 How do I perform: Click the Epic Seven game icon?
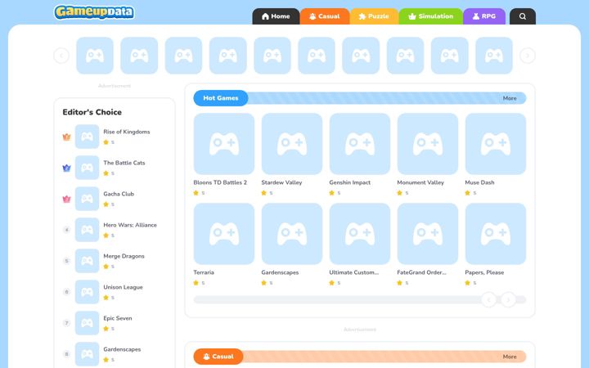point(88,323)
